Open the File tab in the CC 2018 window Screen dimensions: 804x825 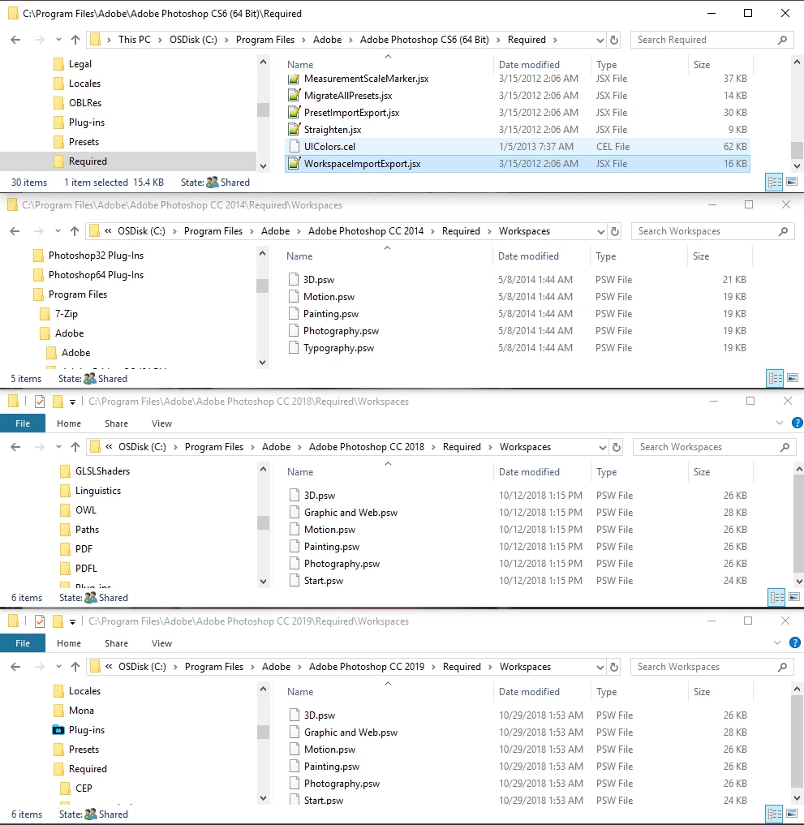[x=23, y=423]
